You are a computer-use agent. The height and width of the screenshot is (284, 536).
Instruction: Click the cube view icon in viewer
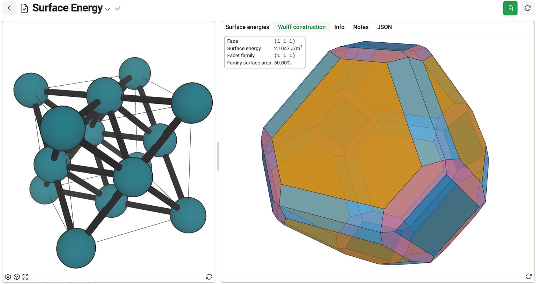pyautogui.click(x=17, y=277)
